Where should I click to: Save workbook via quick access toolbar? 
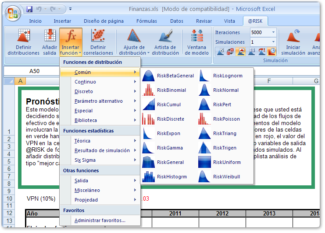[29, 9]
